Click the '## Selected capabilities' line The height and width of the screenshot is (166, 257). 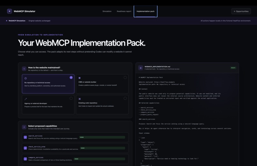[x=149, y=103]
